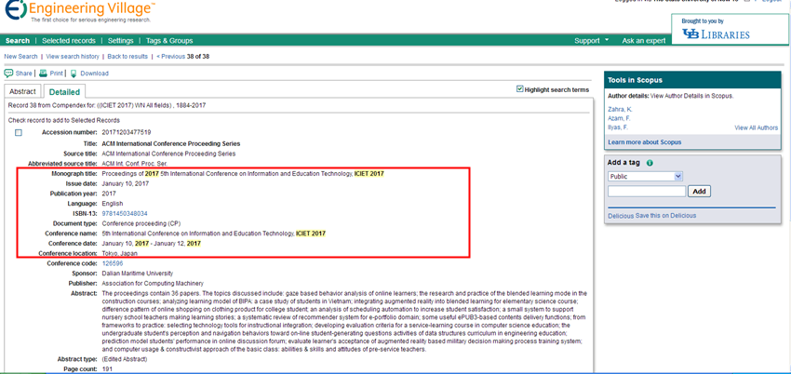Open the UB Libraries logo
Viewport: 791px width, 374px height.
pos(716,34)
